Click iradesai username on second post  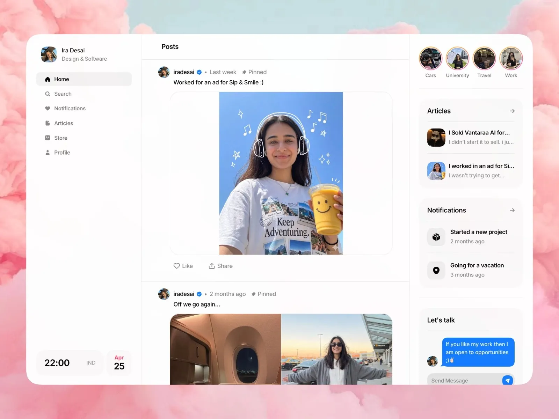tap(184, 294)
